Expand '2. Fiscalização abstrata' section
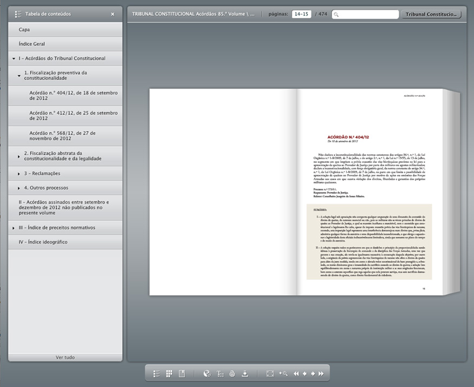Screen dimensions: 474x387 tap(19, 156)
